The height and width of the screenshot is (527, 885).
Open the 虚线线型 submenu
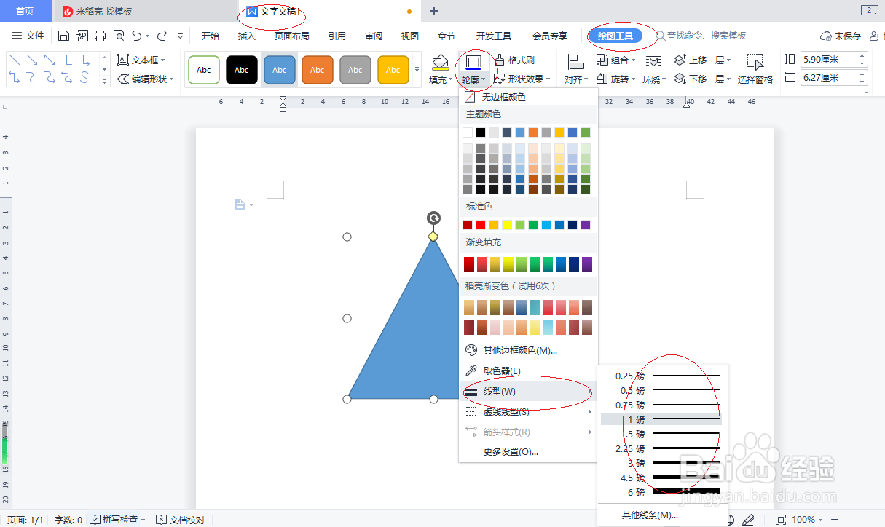527,412
